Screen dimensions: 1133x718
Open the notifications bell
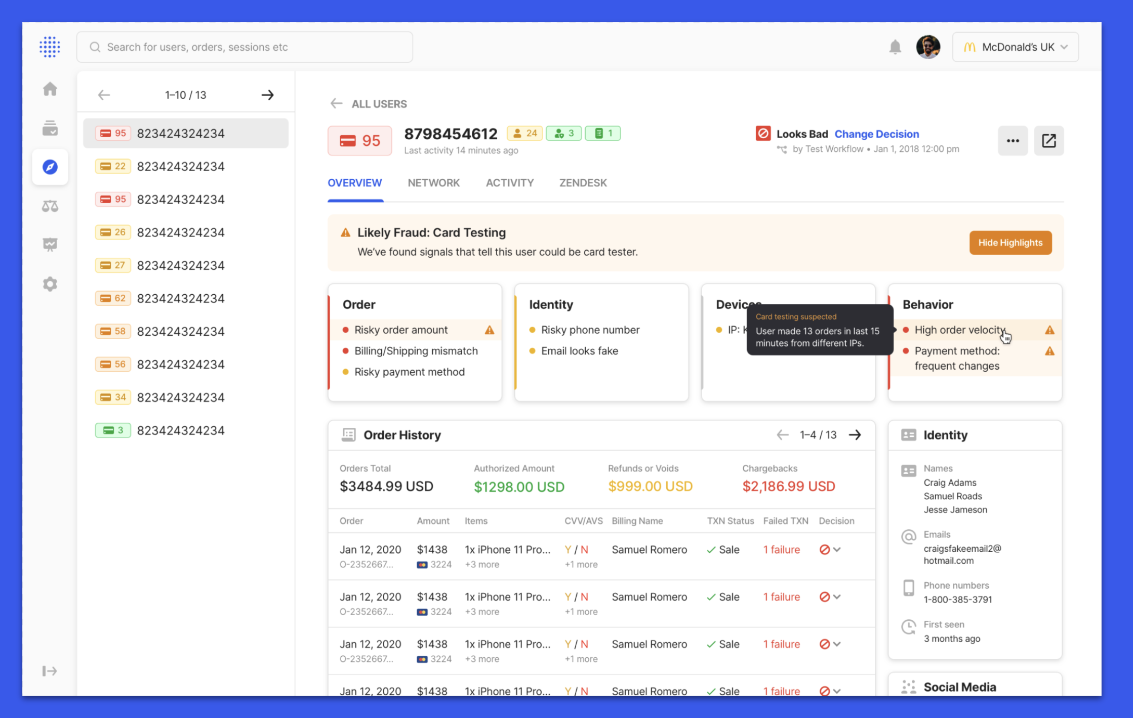pyautogui.click(x=895, y=47)
